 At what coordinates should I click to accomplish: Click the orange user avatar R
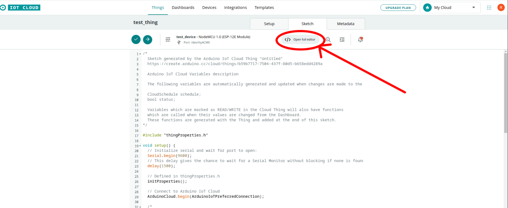[x=501, y=8]
